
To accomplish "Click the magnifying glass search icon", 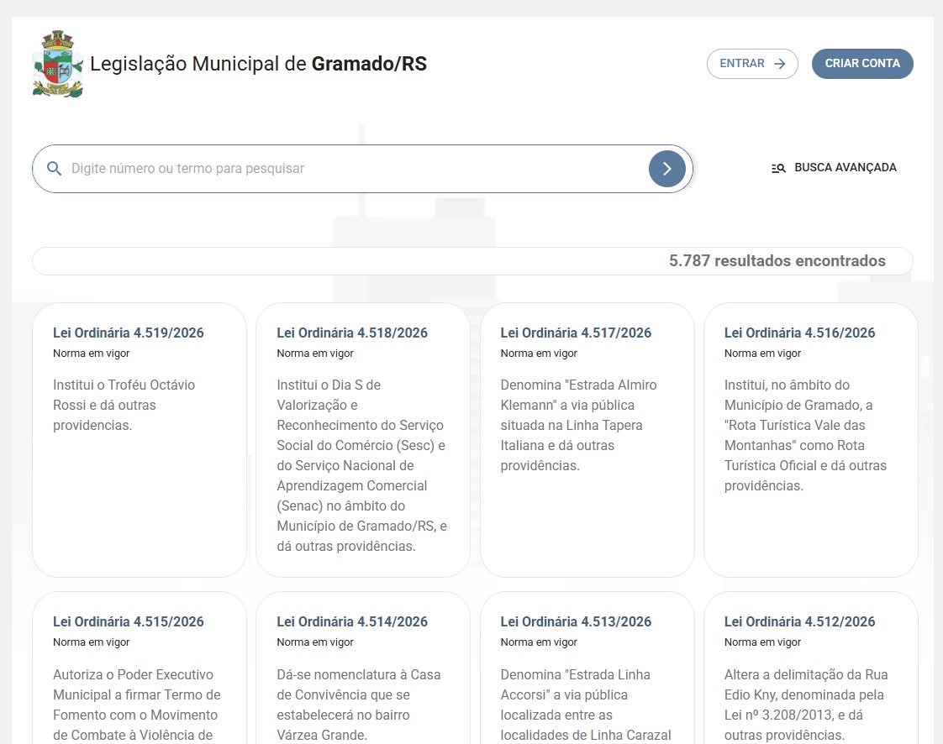I will coord(55,169).
